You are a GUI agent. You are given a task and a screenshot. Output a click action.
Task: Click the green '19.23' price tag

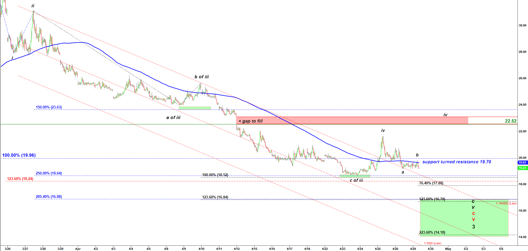522,168
